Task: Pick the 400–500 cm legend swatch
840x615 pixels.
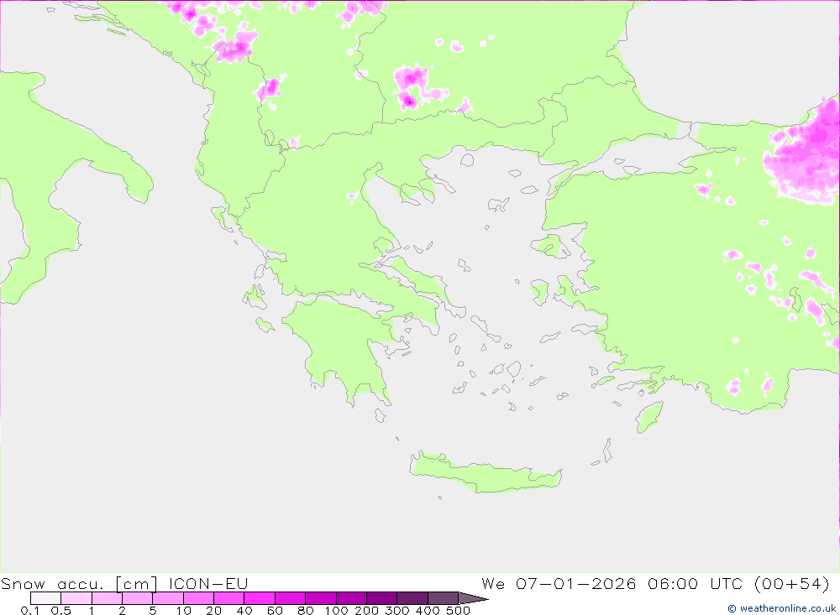Action: coord(443,598)
